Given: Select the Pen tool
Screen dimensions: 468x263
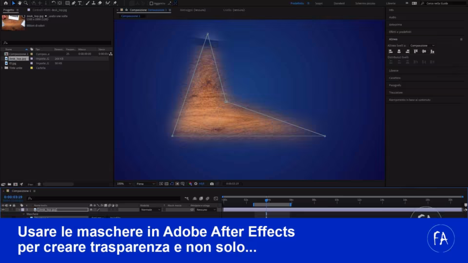Looking at the screenshot, I should coord(74,3).
